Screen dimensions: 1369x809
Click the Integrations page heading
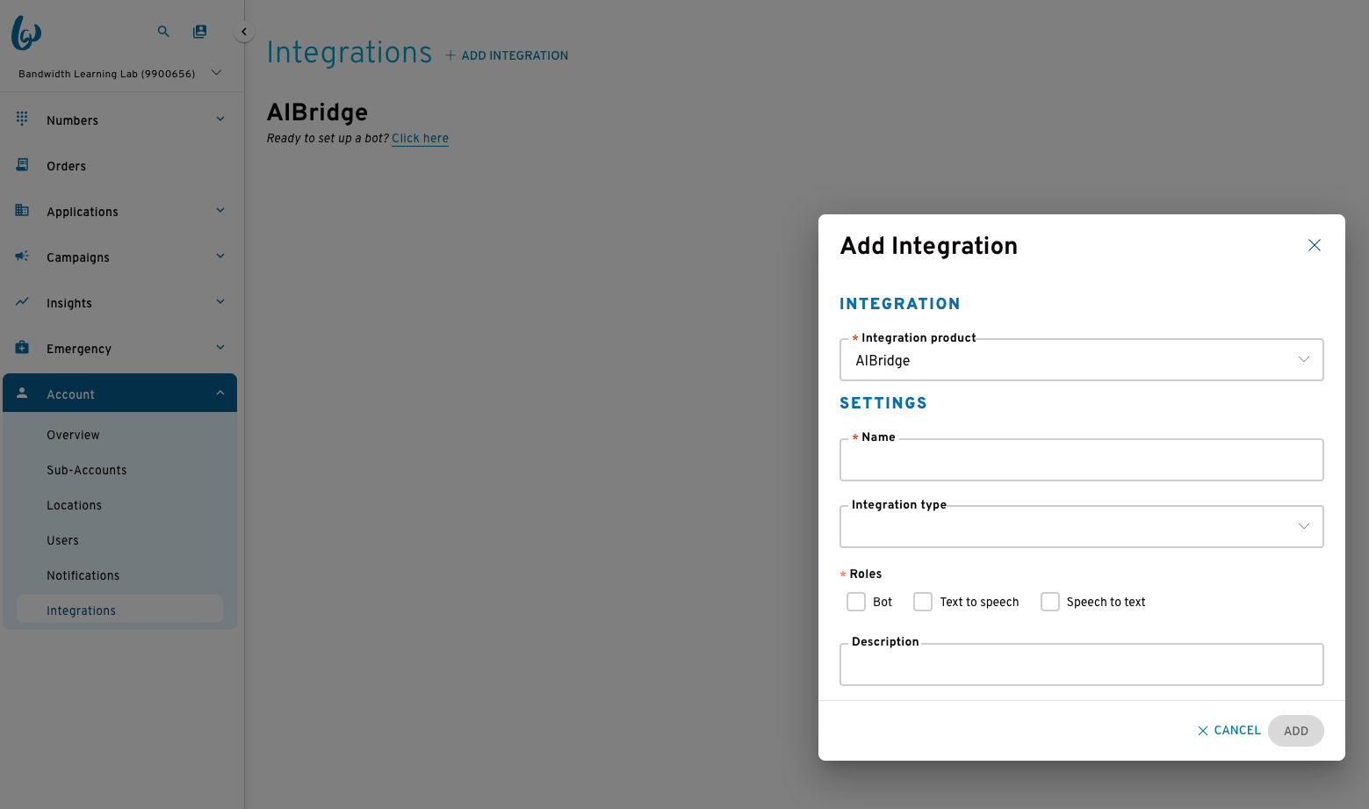click(349, 53)
